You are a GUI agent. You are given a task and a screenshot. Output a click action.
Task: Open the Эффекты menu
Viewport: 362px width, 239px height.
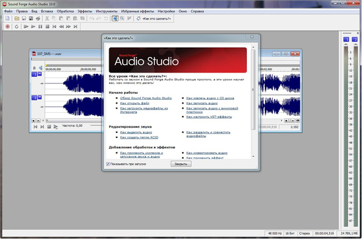pyautogui.click(x=85, y=11)
